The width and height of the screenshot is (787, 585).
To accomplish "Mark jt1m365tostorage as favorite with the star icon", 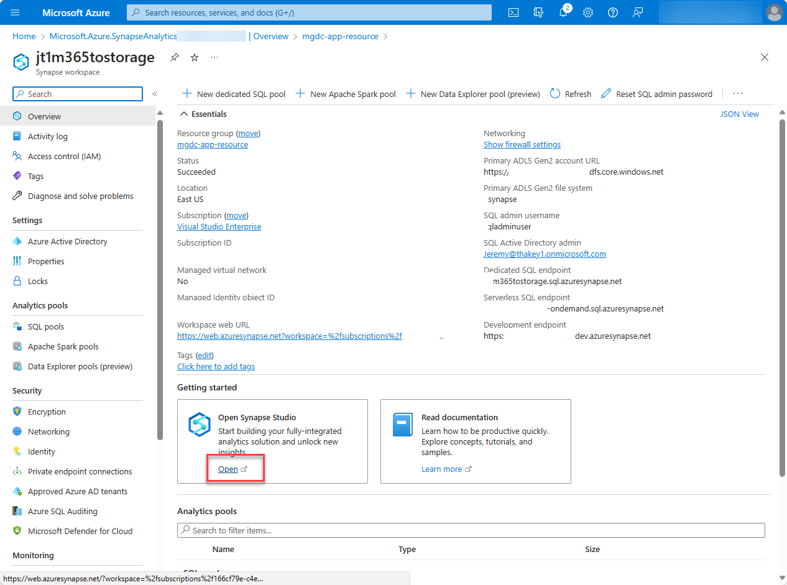I will (194, 57).
